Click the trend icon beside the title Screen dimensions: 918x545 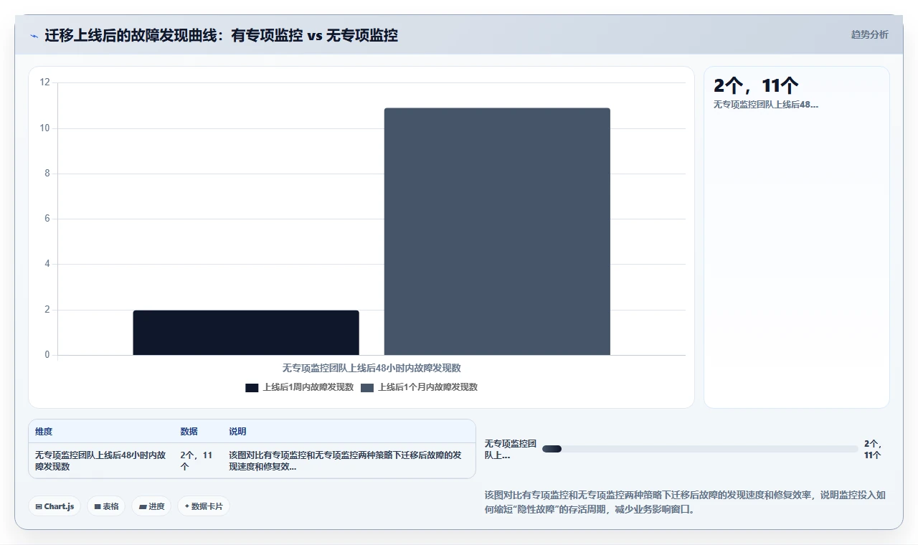(x=34, y=35)
